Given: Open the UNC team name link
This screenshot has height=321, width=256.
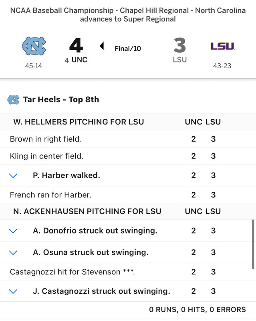Looking at the screenshot, I should 79,60.
